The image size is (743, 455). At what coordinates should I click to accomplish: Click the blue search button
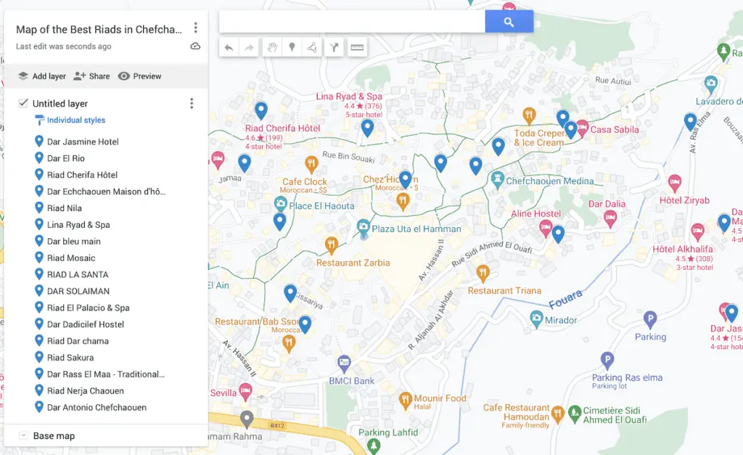pos(509,22)
